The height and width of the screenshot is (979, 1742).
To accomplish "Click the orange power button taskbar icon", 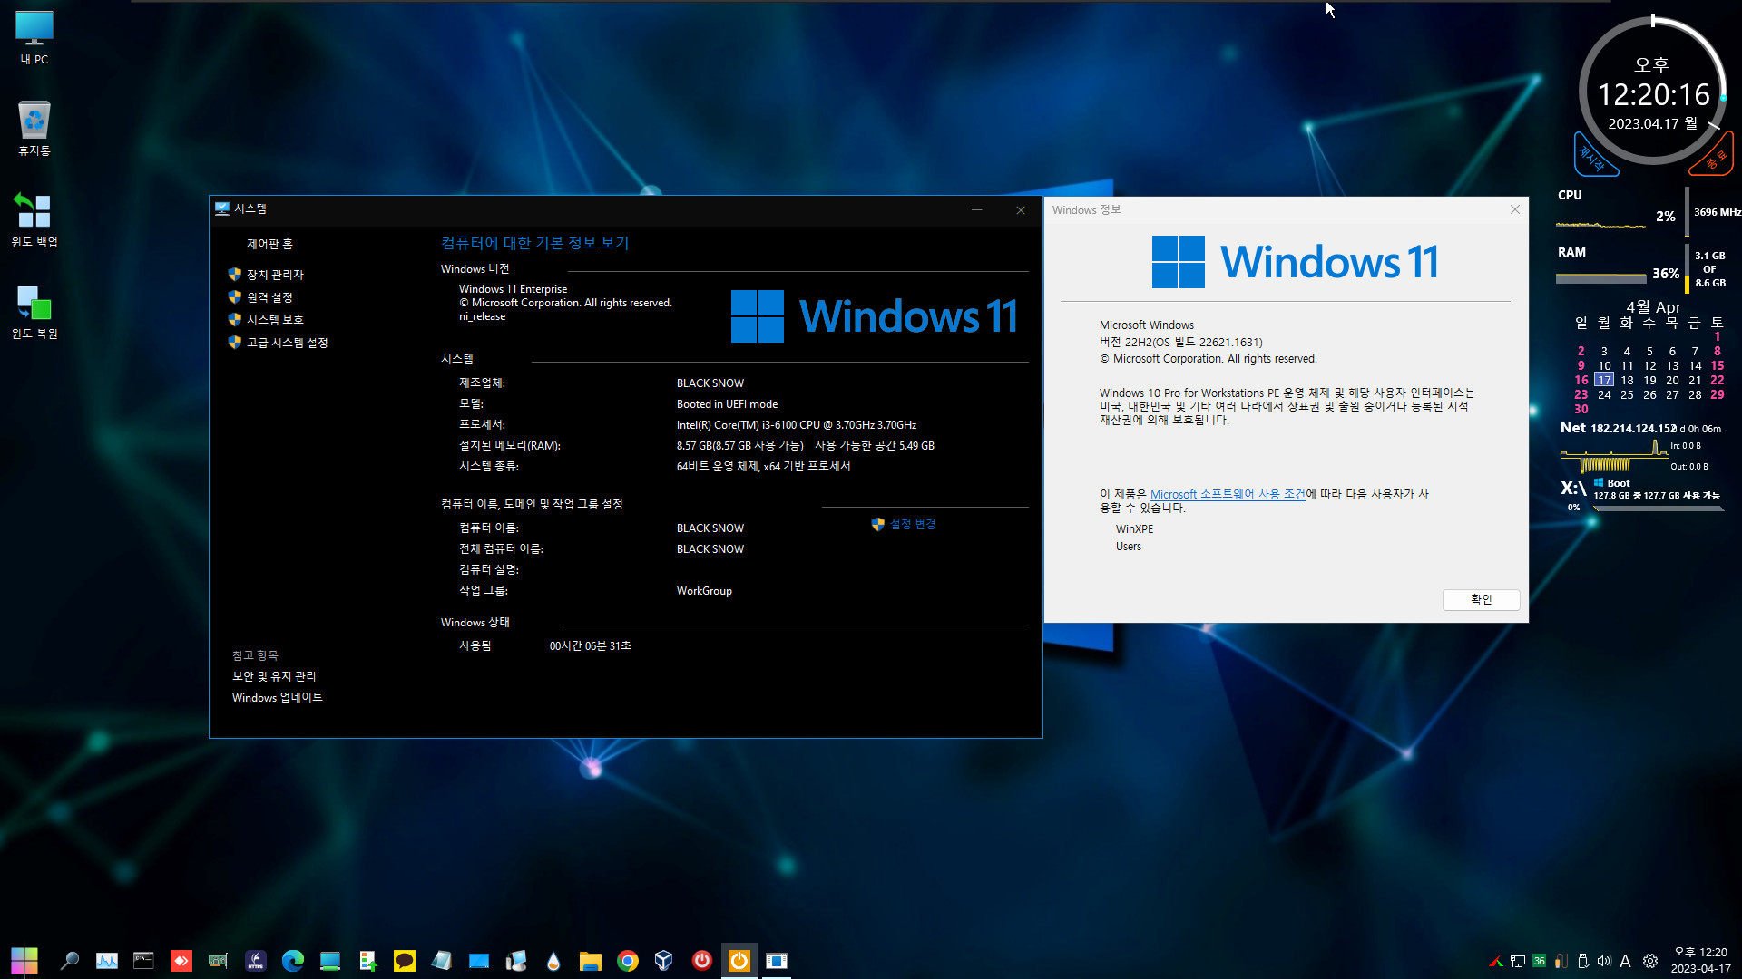I will click(x=739, y=961).
